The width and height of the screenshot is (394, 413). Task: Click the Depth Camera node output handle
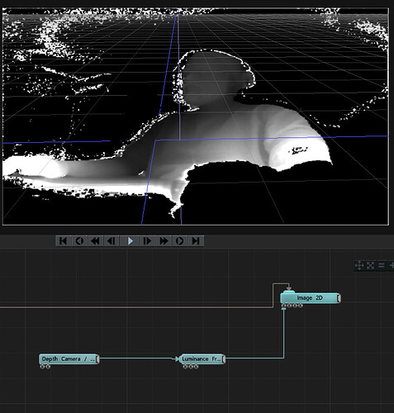click(97, 359)
